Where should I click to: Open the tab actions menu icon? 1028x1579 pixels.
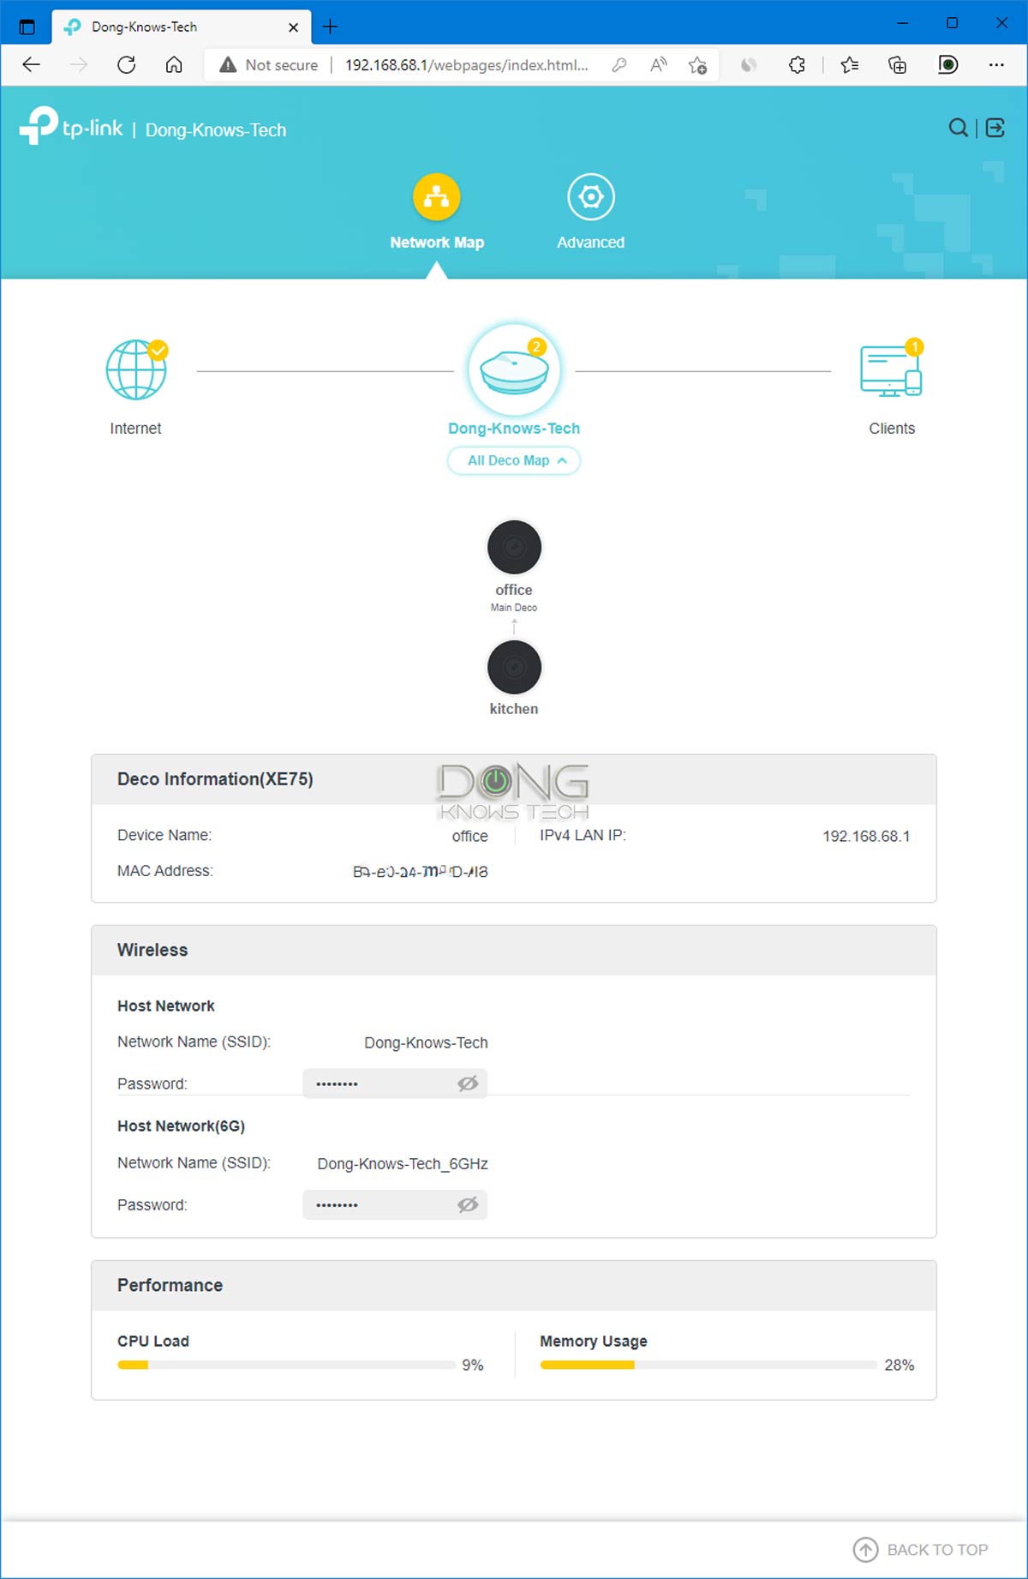pos(27,27)
